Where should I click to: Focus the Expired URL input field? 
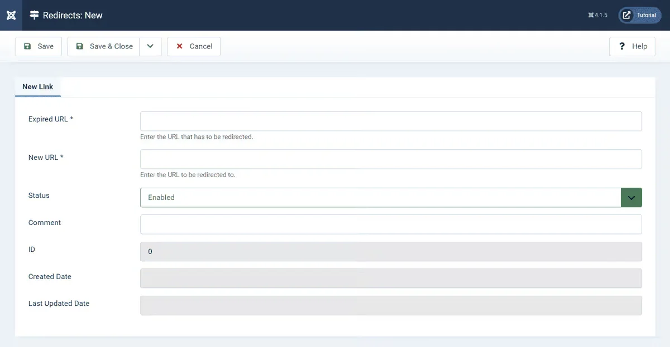[x=391, y=121]
